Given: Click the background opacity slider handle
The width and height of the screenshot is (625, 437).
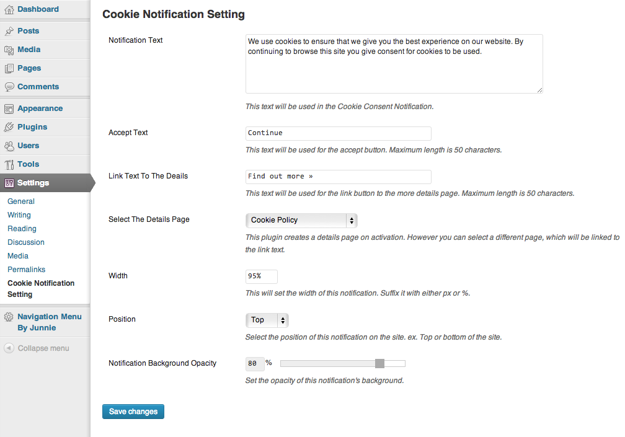Looking at the screenshot, I should (379, 363).
